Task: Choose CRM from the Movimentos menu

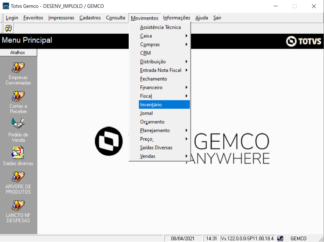Action: pos(164,53)
